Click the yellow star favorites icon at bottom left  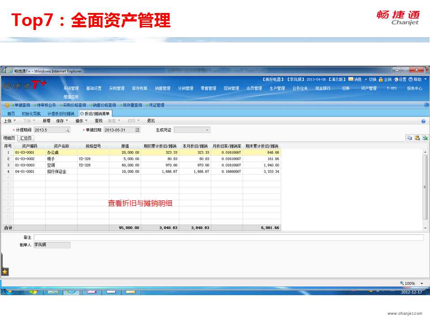pyautogui.click(x=5, y=271)
